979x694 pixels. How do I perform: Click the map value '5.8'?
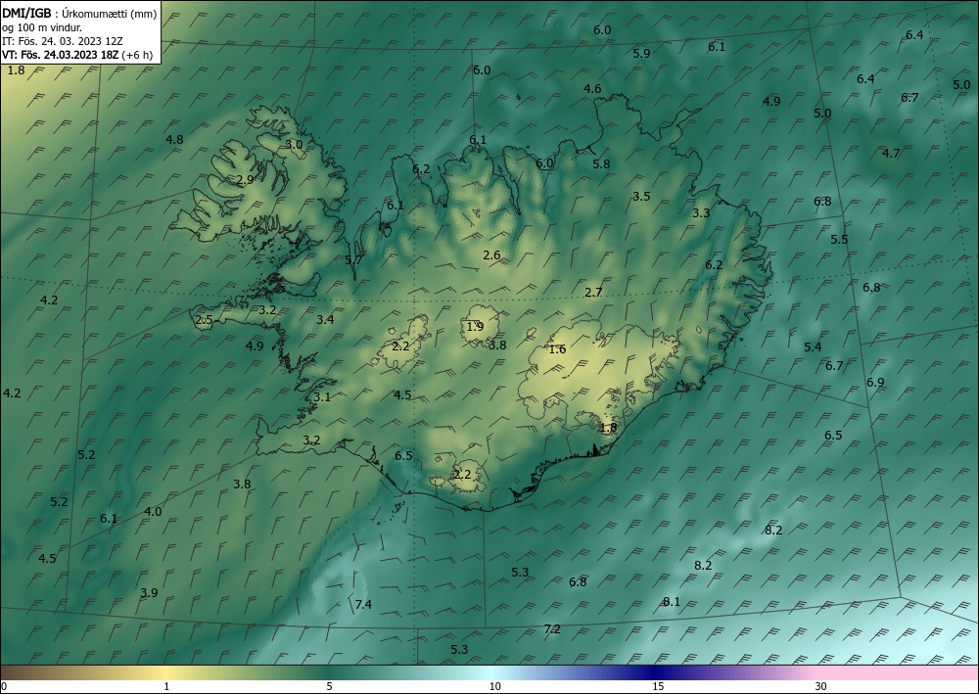pos(601,163)
